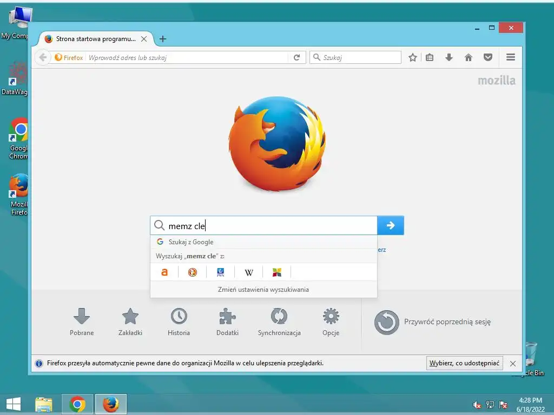The image size is (554, 415).
Task: Open downloads arrow in Firefox toolbar
Action: coord(449,57)
